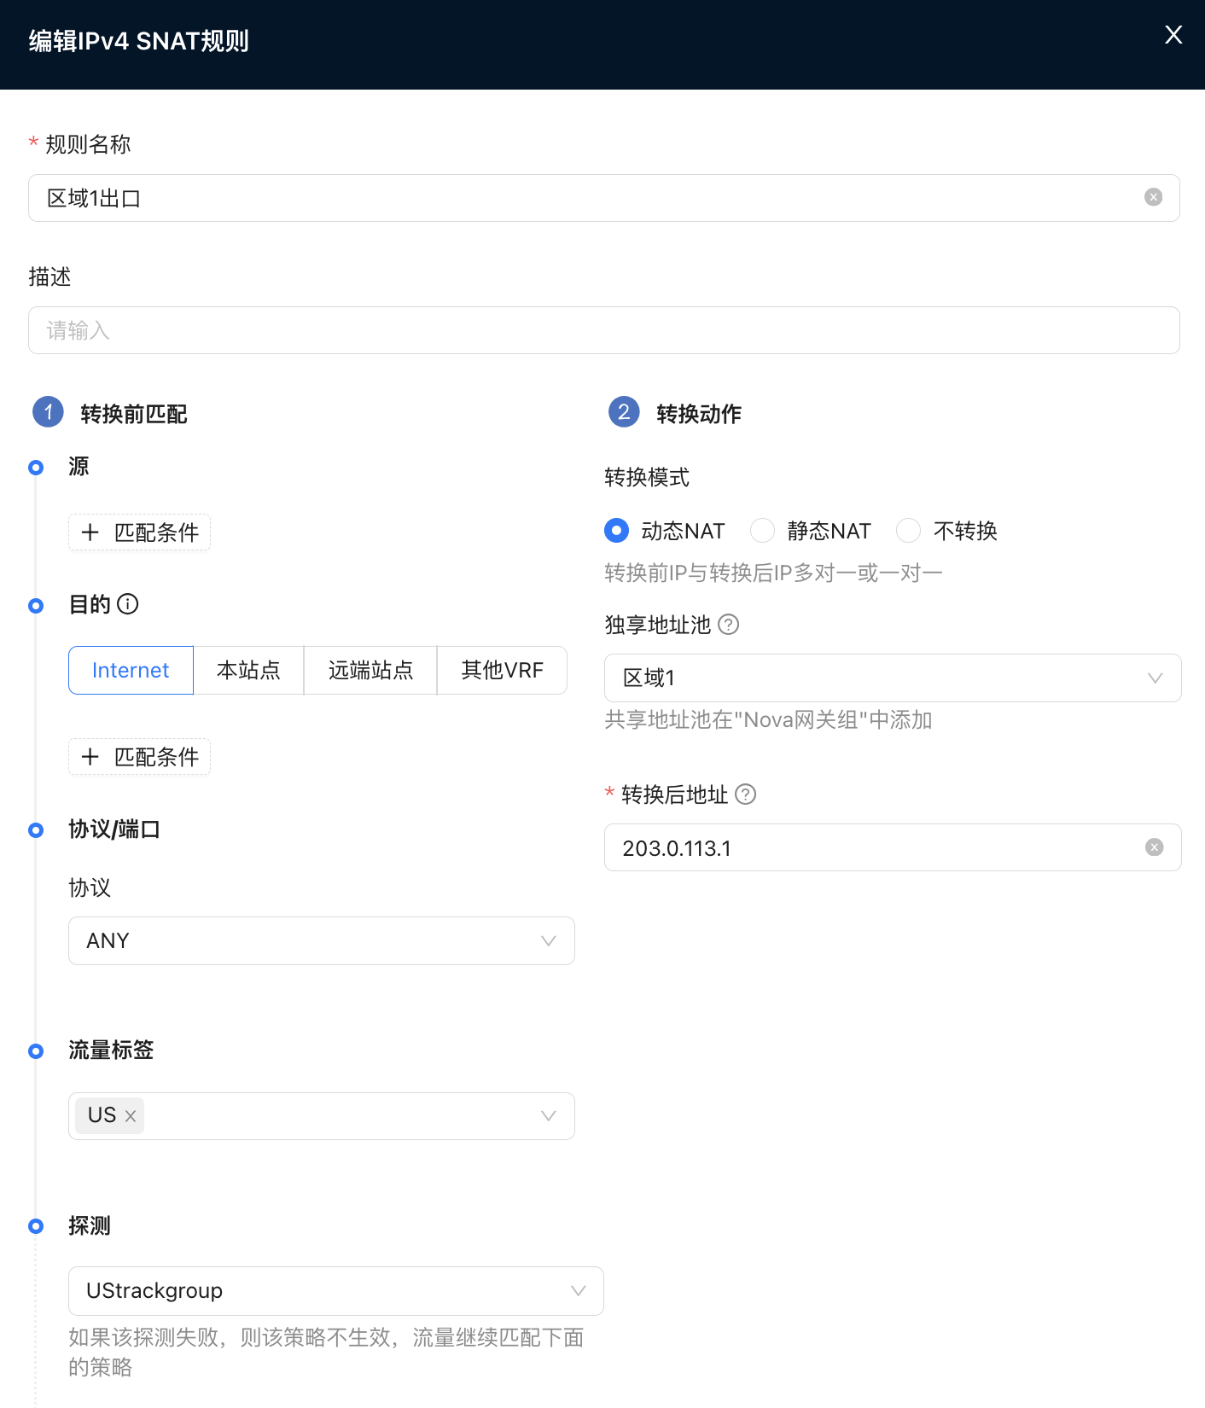Click the help icon beside 独享地址池
Image resolution: width=1205 pixels, height=1408 pixels.
(728, 625)
